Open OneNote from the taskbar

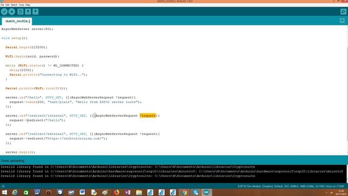(128, 192)
